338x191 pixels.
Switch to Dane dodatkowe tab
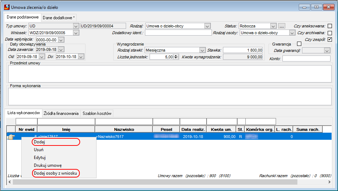point(59,18)
